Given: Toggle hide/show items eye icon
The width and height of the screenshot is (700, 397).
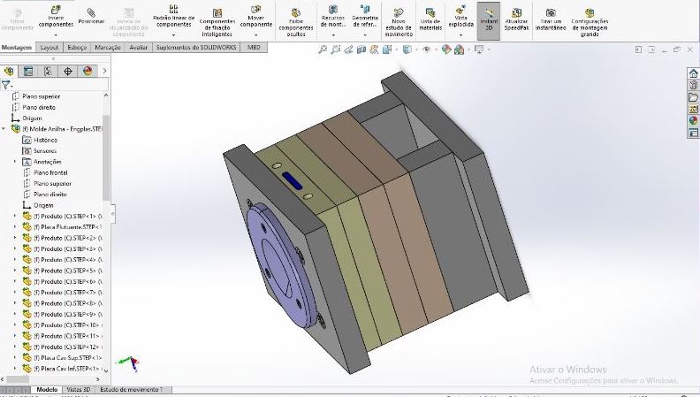Looking at the screenshot, I should pos(427,50).
